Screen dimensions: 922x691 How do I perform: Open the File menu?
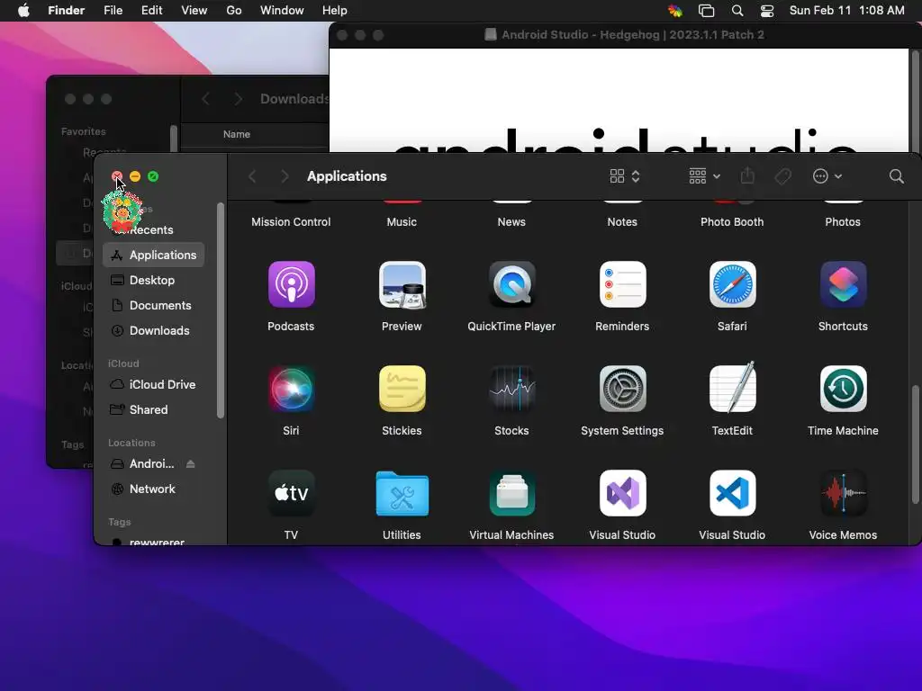[x=113, y=11]
